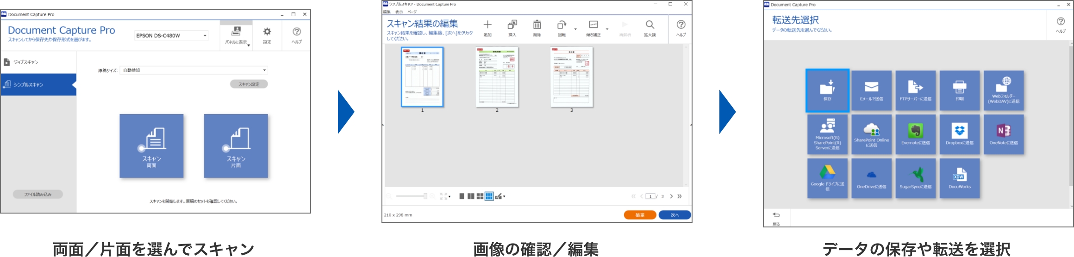The height and width of the screenshot is (257, 1074).
Task: Select ジョブスキャン in the left sidebar
Action: click(38, 62)
